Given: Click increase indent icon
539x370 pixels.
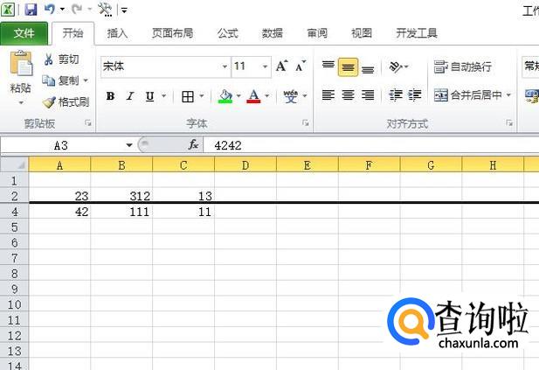Looking at the screenshot, I should click(415, 94).
